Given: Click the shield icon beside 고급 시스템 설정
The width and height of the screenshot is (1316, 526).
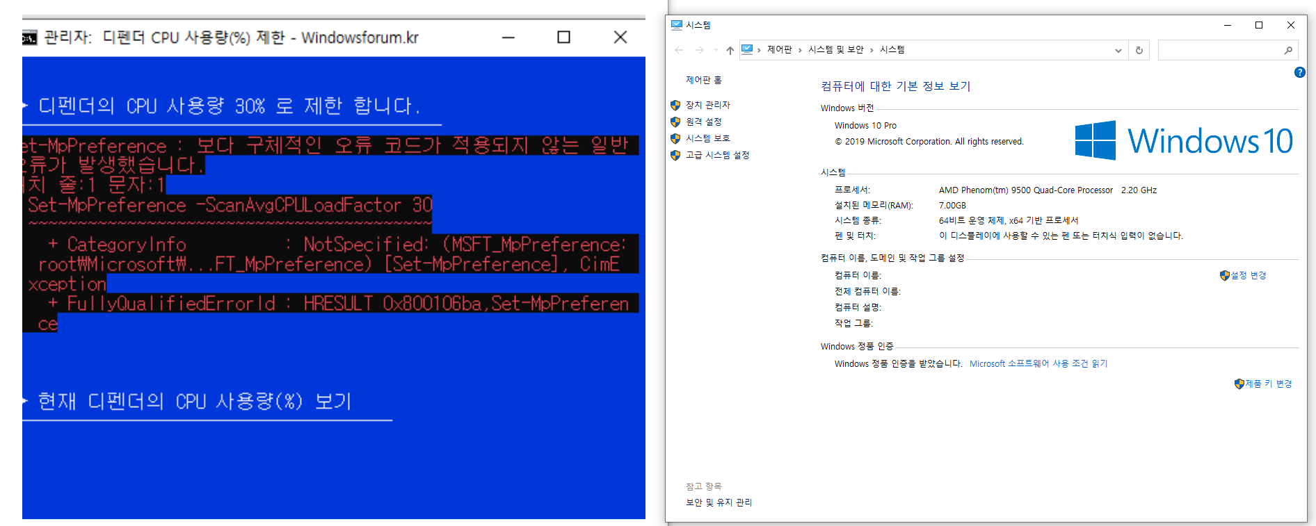Looking at the screenshot, I should tap(675, 155).
